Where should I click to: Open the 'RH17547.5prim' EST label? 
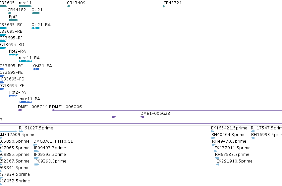pyautogui.click(x=266, y=128)
